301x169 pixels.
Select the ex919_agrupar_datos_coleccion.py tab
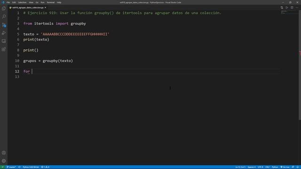28,8
